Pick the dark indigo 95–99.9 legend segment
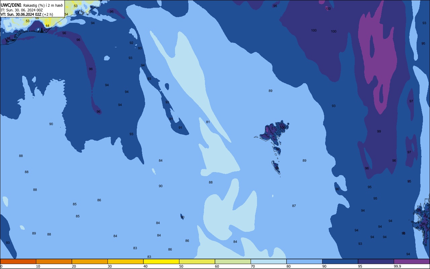 [376, 261]
